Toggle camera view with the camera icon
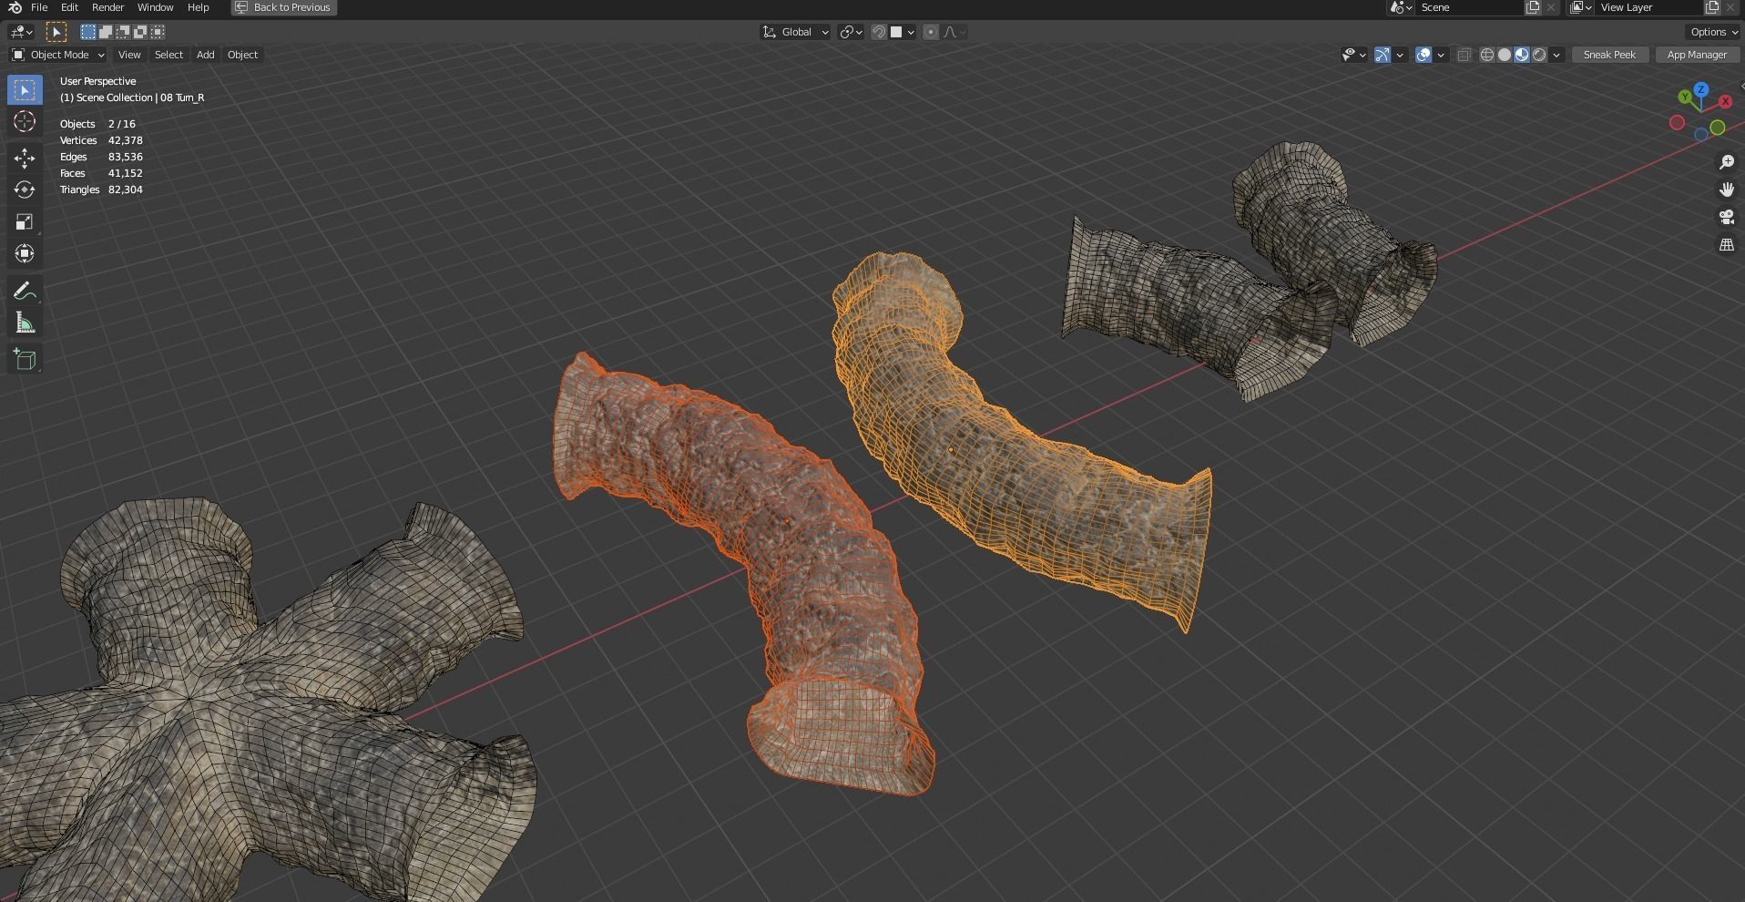 (1727, 217)
